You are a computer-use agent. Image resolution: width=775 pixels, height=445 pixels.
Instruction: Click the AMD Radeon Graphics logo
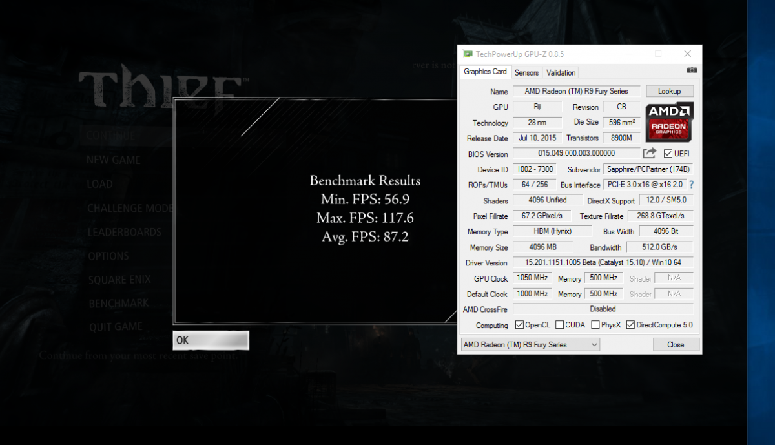point(669,122)
